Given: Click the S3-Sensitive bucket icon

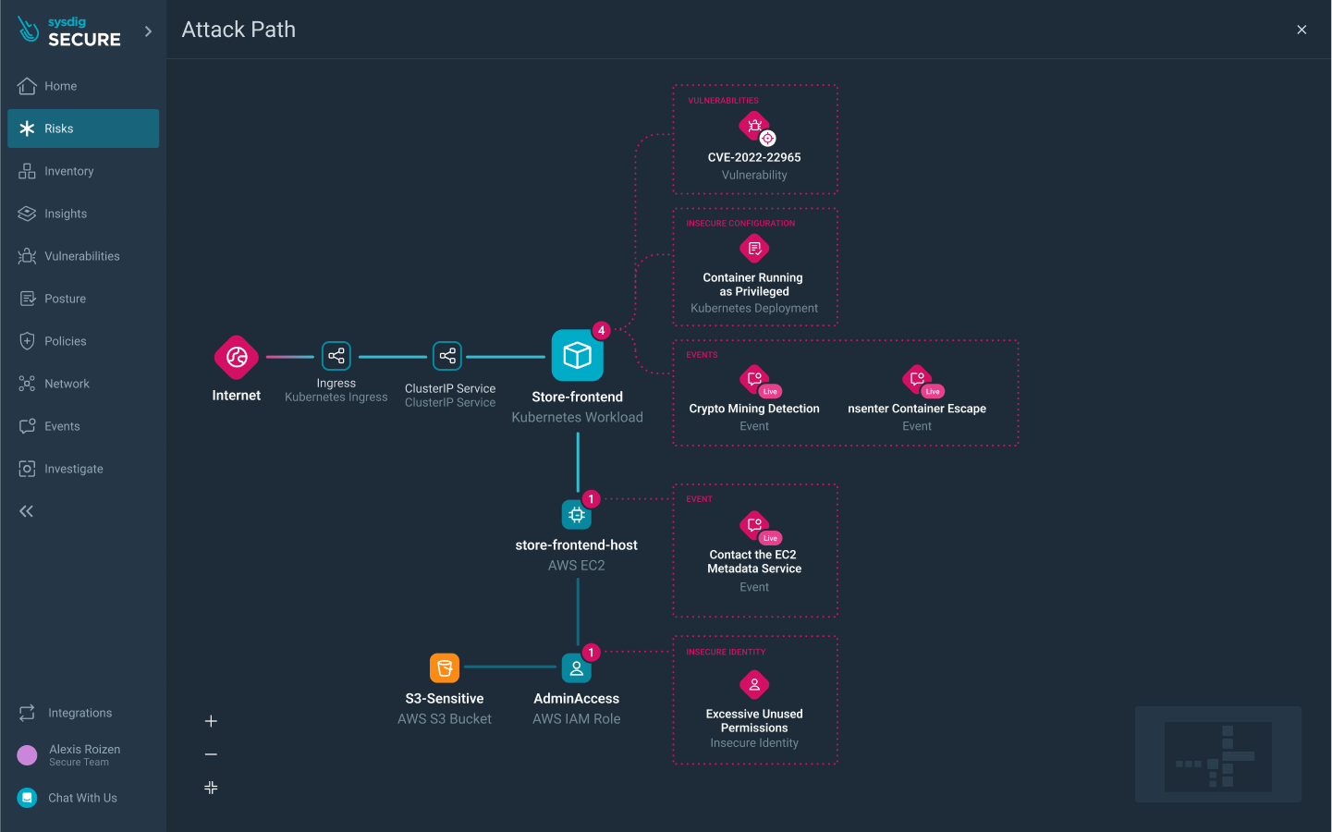Looking at the screenshot, I should [x=445, y=667].
